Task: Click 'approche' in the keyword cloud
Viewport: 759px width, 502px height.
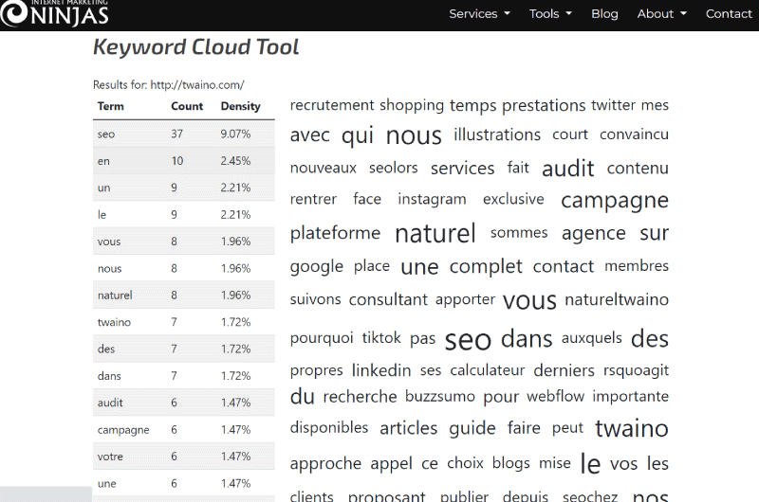Action: 325,464
